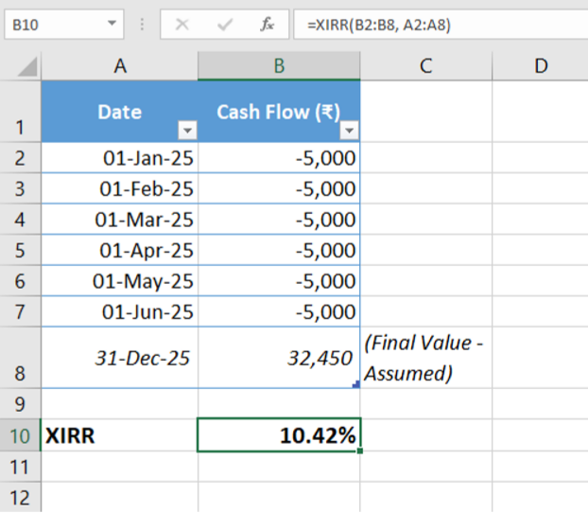Select the 32,450 final value cell

click(x=279, y=358)
